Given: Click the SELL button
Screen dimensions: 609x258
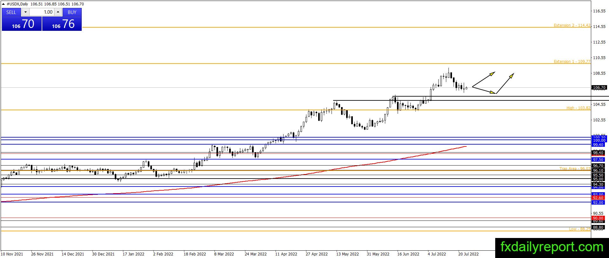Looking at the screenshot, I should click(x=11, y=12).
